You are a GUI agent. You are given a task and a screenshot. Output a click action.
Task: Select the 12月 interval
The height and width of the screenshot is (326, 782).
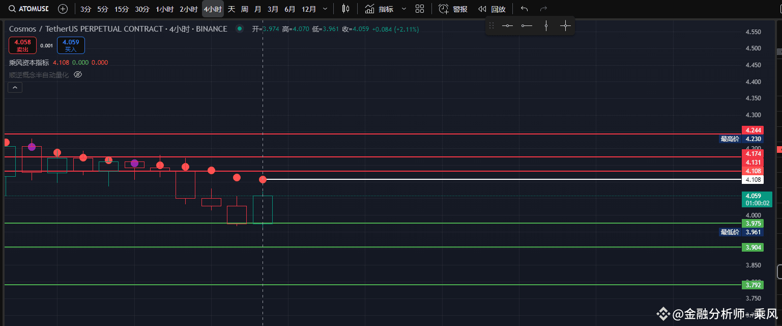pos(309,9)
